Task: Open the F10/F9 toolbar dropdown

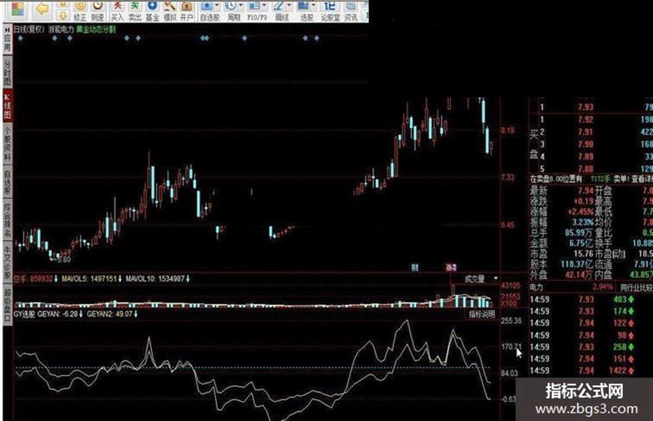Action: tap(265, 6)
